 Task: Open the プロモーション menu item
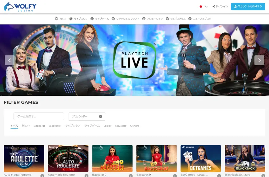(x=153, y=19)
